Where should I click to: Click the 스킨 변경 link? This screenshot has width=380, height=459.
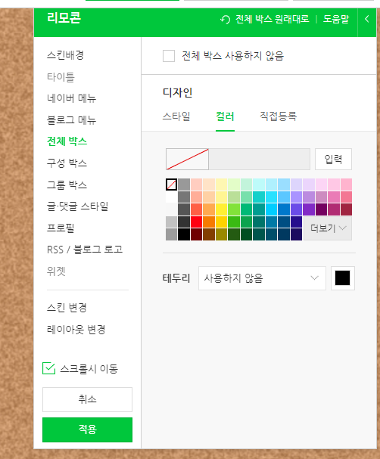(x=67, y=308)
